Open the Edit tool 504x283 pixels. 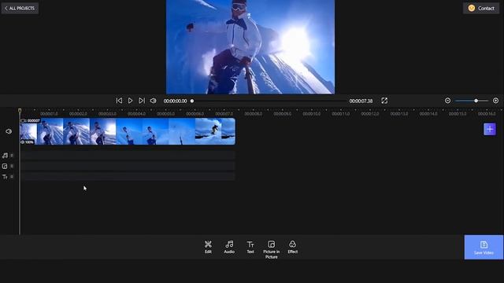[208, 247]
